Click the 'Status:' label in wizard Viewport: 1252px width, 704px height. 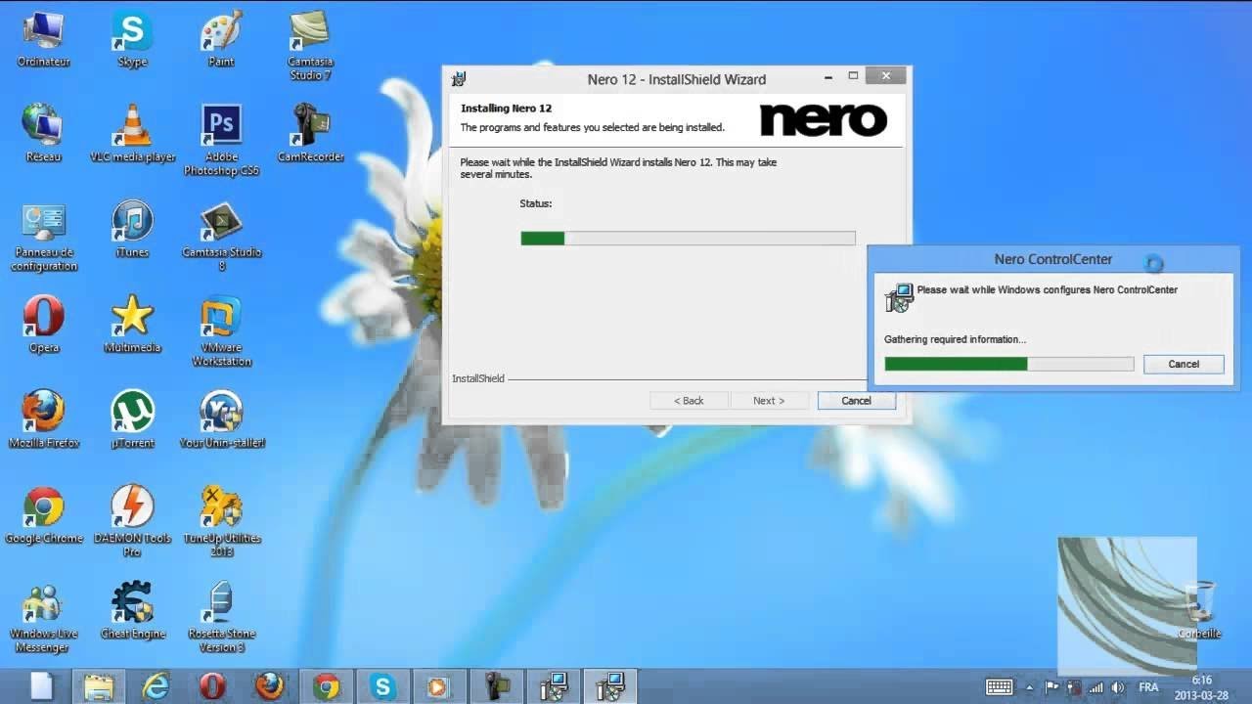click(536, 203)
